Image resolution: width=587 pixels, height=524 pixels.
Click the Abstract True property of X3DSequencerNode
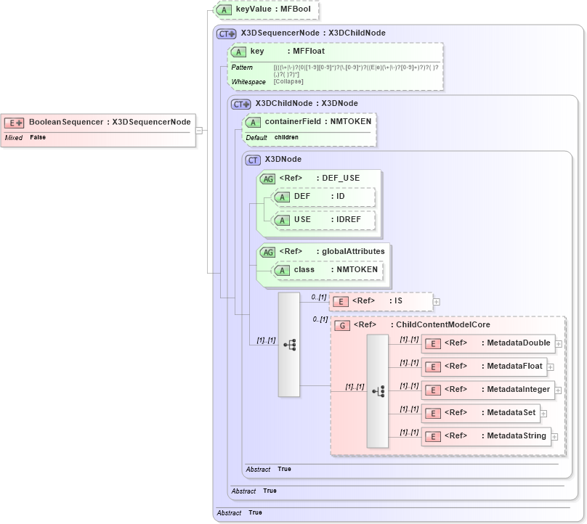coord(239,512)
